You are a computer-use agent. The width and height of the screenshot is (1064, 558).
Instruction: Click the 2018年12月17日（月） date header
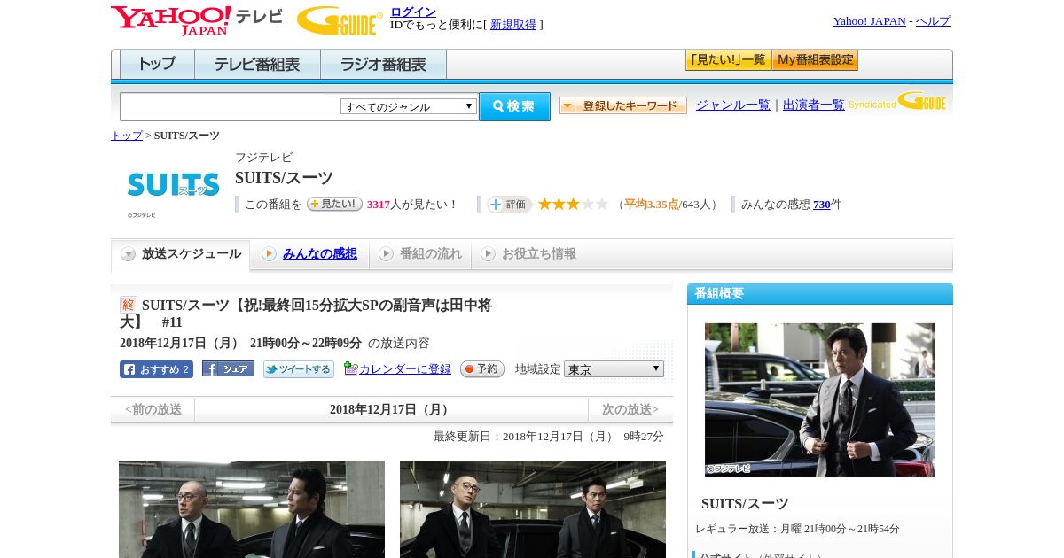coord(391,409)
